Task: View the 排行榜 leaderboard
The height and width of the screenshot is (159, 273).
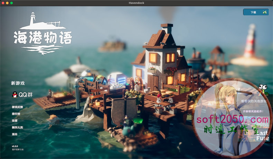Action: [x=16, y=114]
